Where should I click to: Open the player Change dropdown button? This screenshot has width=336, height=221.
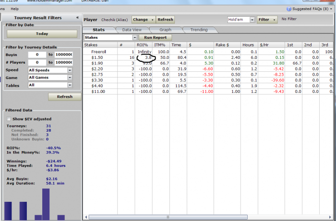[144, 20]
